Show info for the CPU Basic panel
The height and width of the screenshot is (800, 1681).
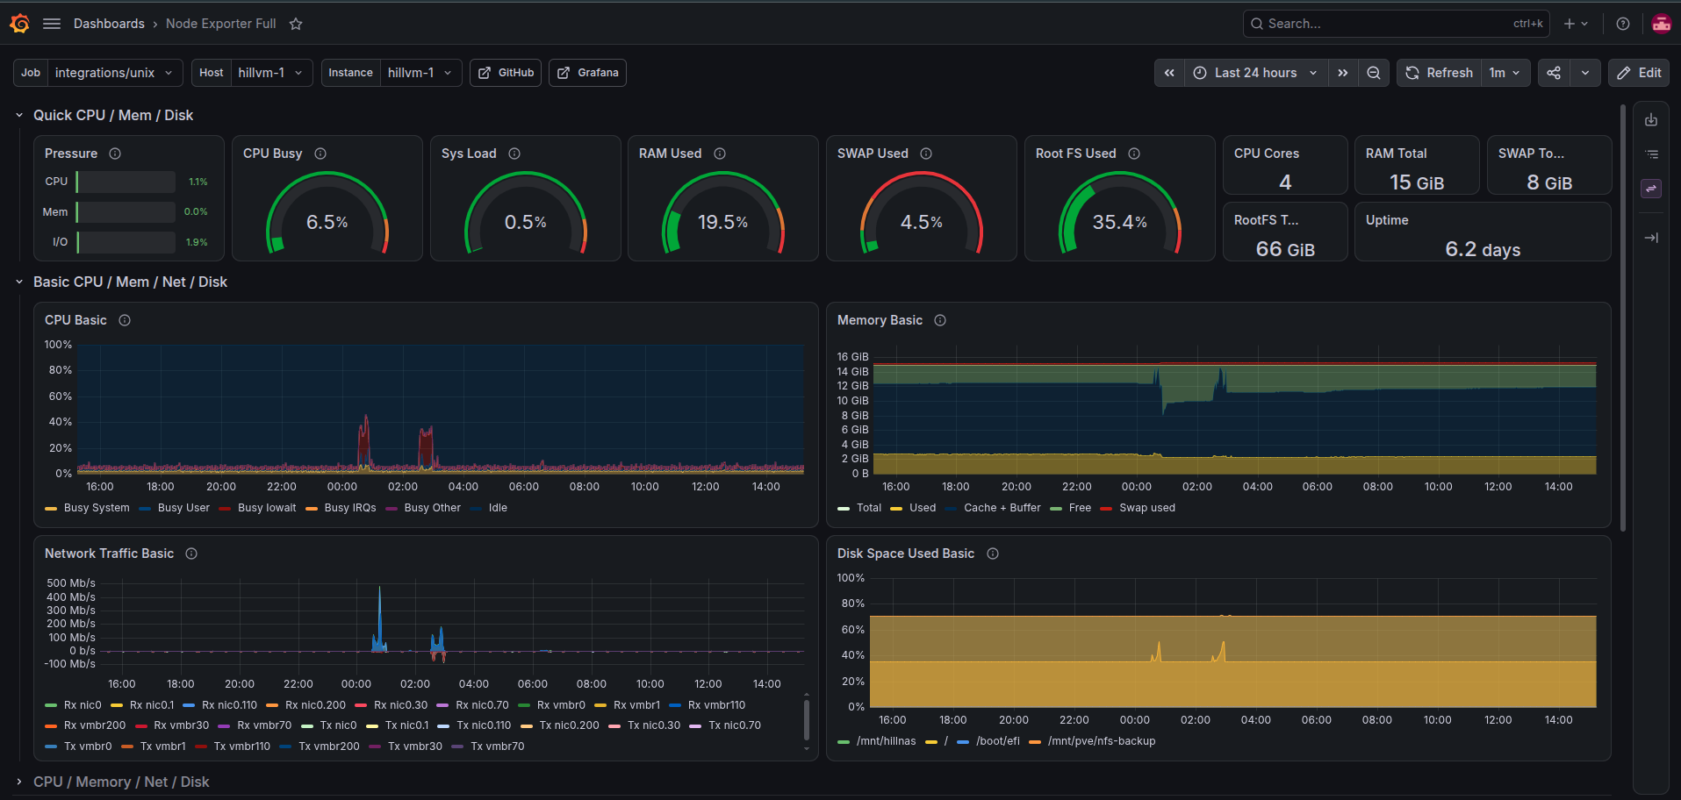[125, 320]
